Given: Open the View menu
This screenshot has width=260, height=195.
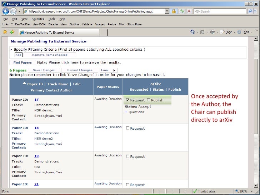Looking at the screenshot, I should 24,19.
